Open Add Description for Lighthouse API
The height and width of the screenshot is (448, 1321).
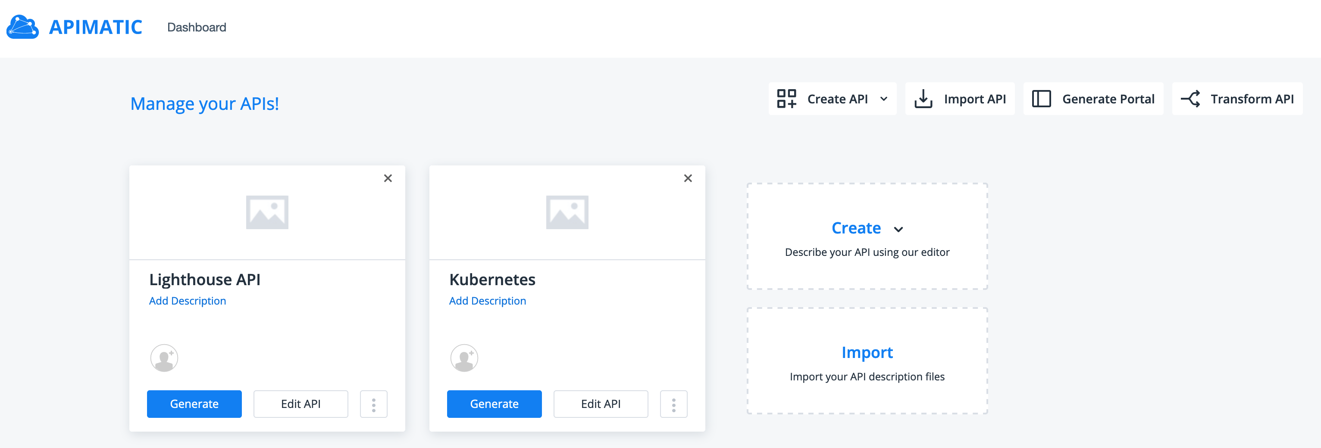point(187,300)
